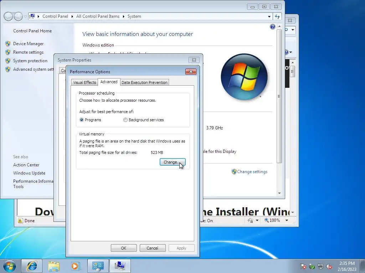The image size is (365, 273).
Task: Click zoom magnifier icon in browser status bar
Action: pos(267,220)
